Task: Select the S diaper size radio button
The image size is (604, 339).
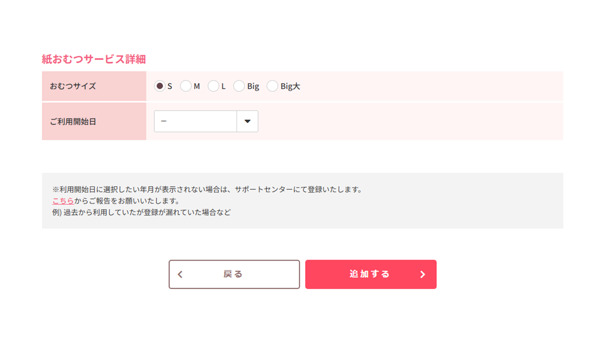Action: click(160, 86)
